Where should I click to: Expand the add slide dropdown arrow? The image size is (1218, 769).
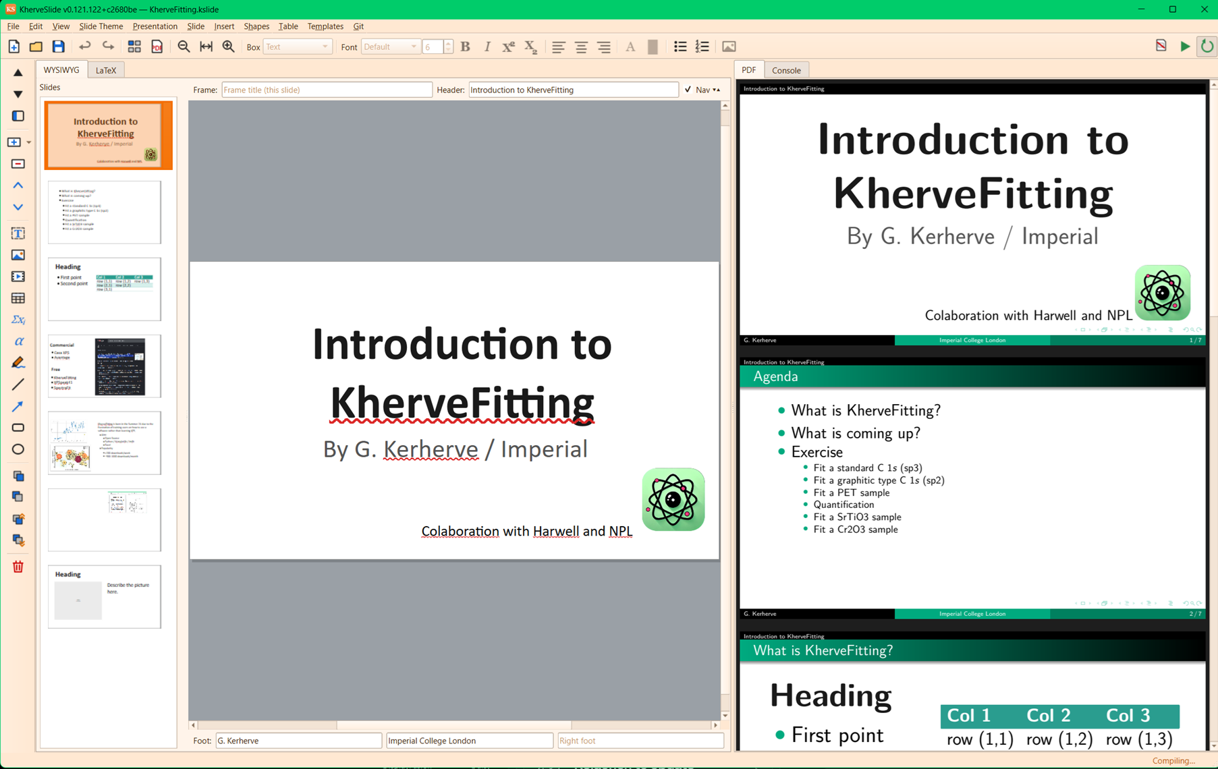click(x=29, y=142)
